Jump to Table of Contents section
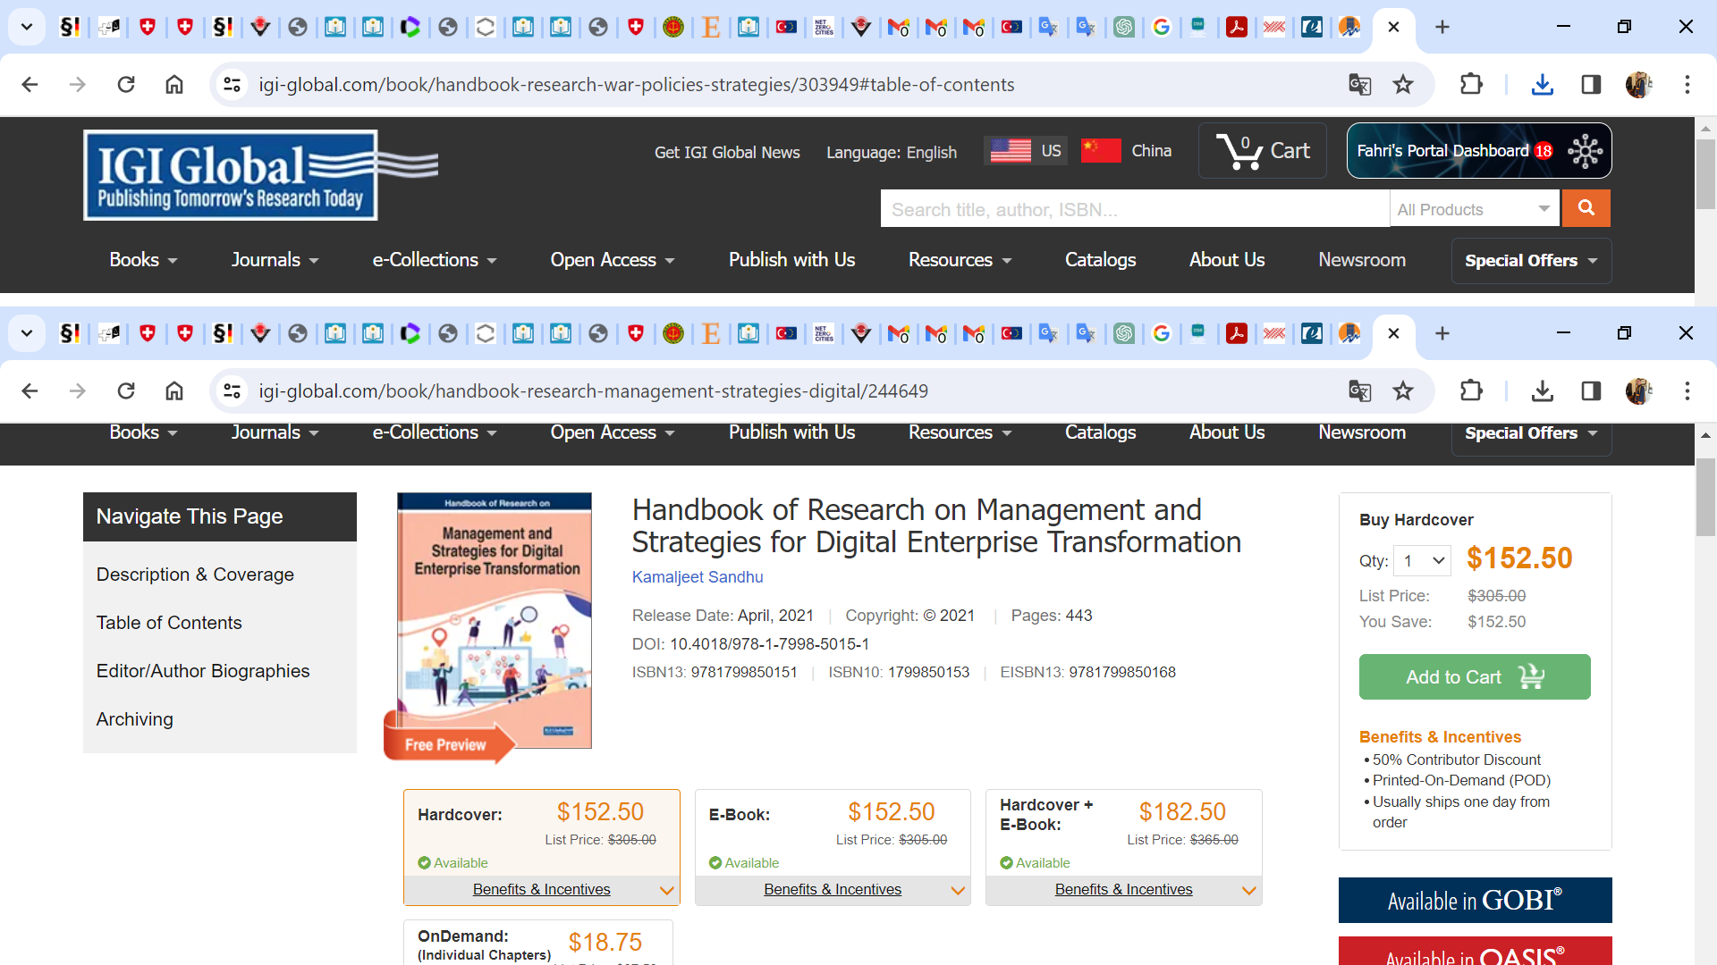 click(169, 623)
